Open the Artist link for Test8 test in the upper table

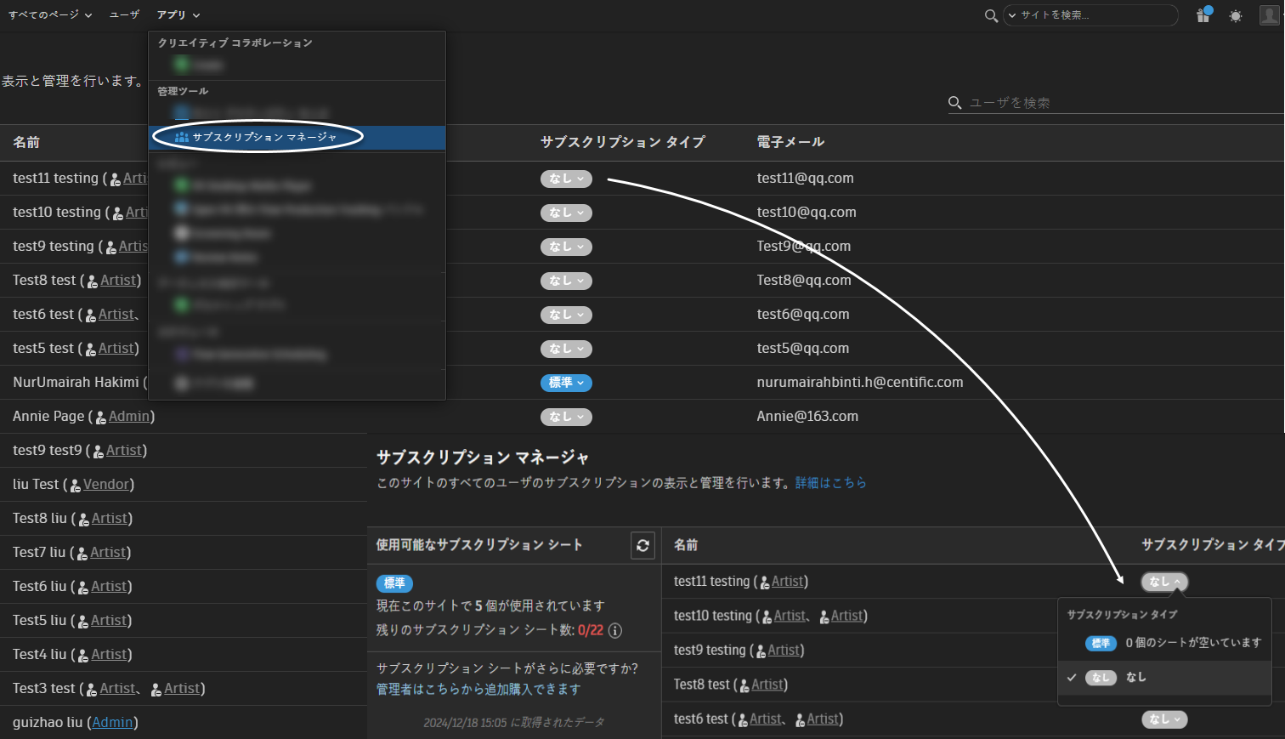(x=119, y=281)
